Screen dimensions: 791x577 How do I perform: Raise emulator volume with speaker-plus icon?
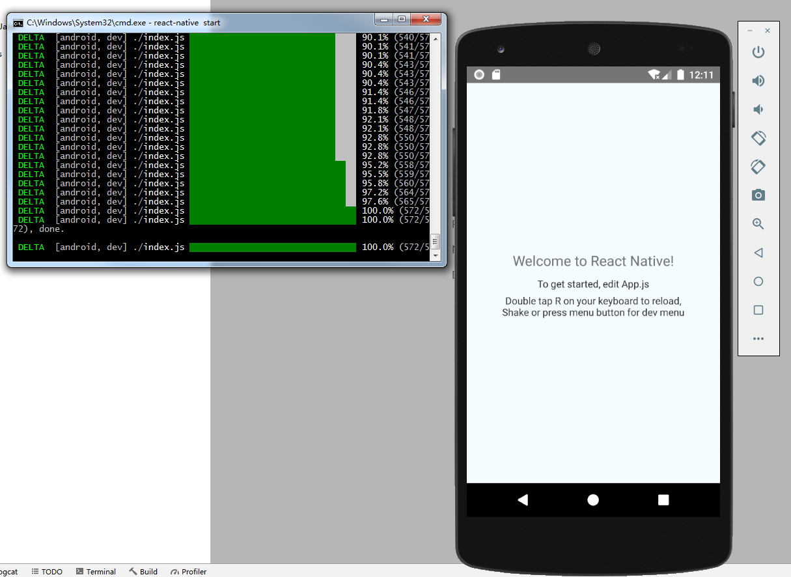click(x=758, y=81)
